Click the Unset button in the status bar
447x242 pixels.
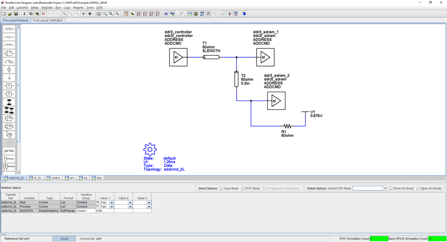(64, 239)
